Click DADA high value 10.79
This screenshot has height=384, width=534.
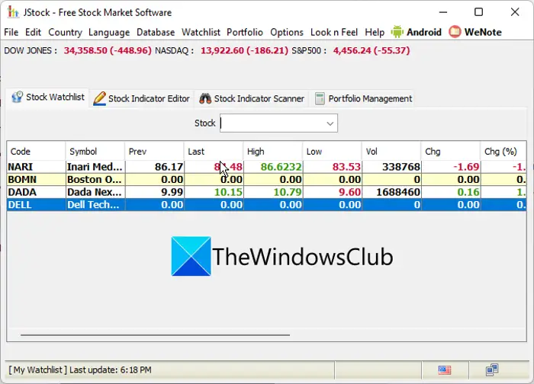click(x=273, y=192)
